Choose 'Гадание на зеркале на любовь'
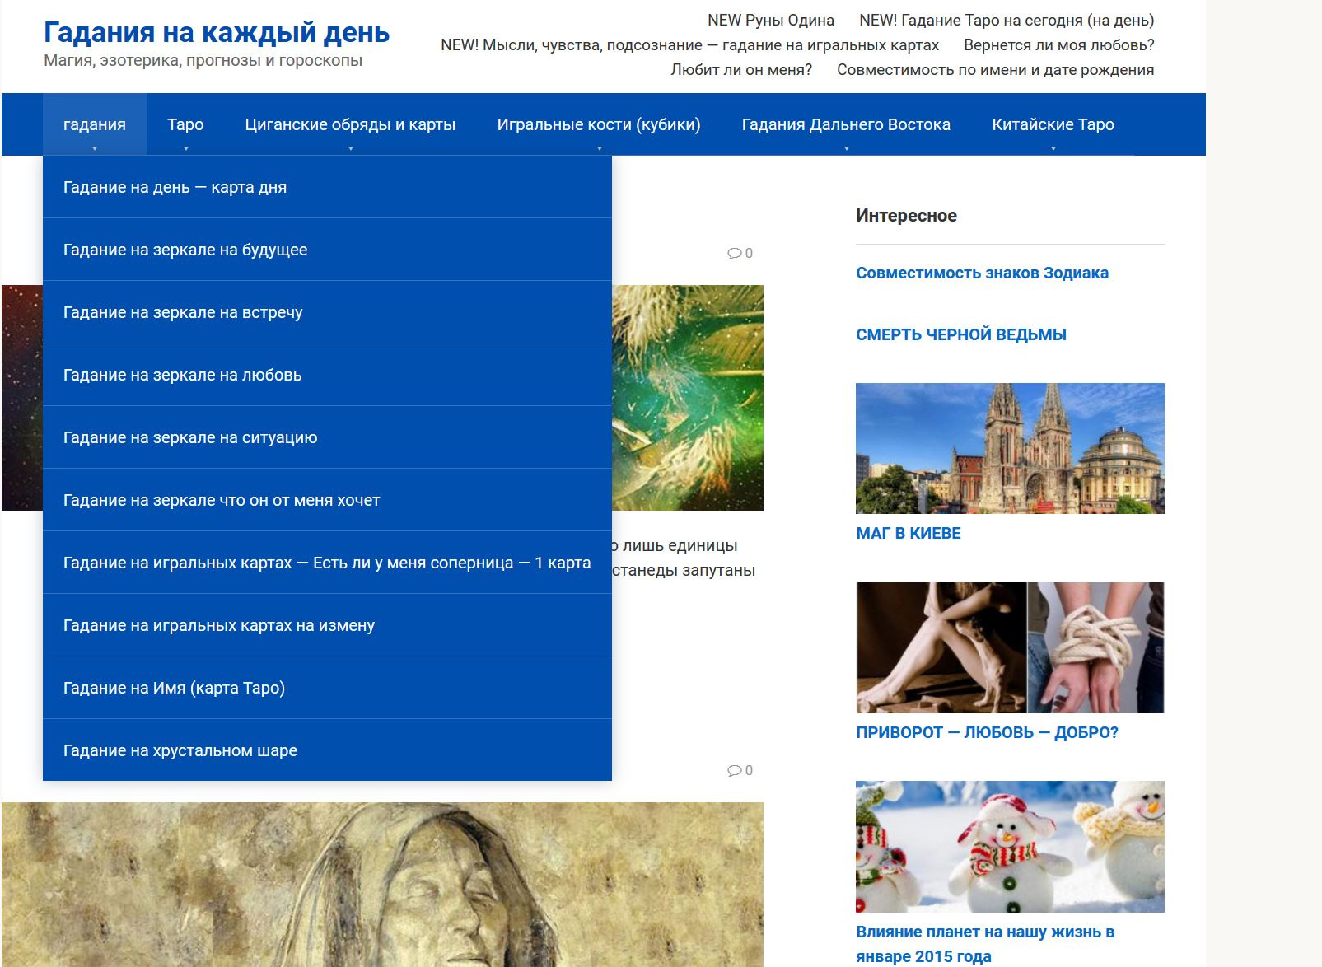Viewport: 1322px width, 967px height. (327, 375)
